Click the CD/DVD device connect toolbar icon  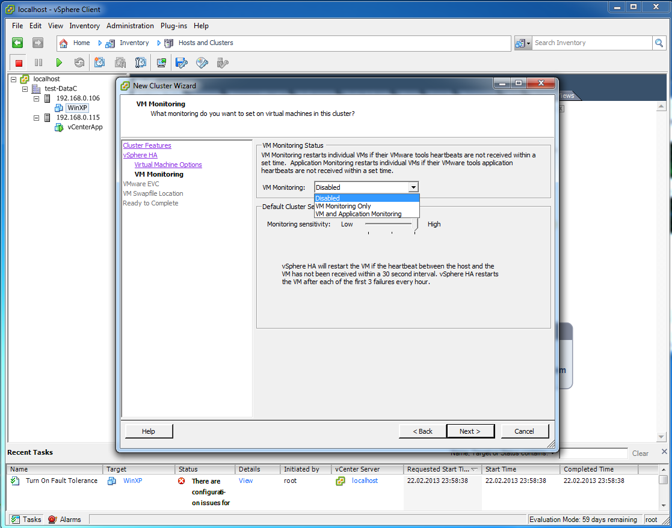202,63
